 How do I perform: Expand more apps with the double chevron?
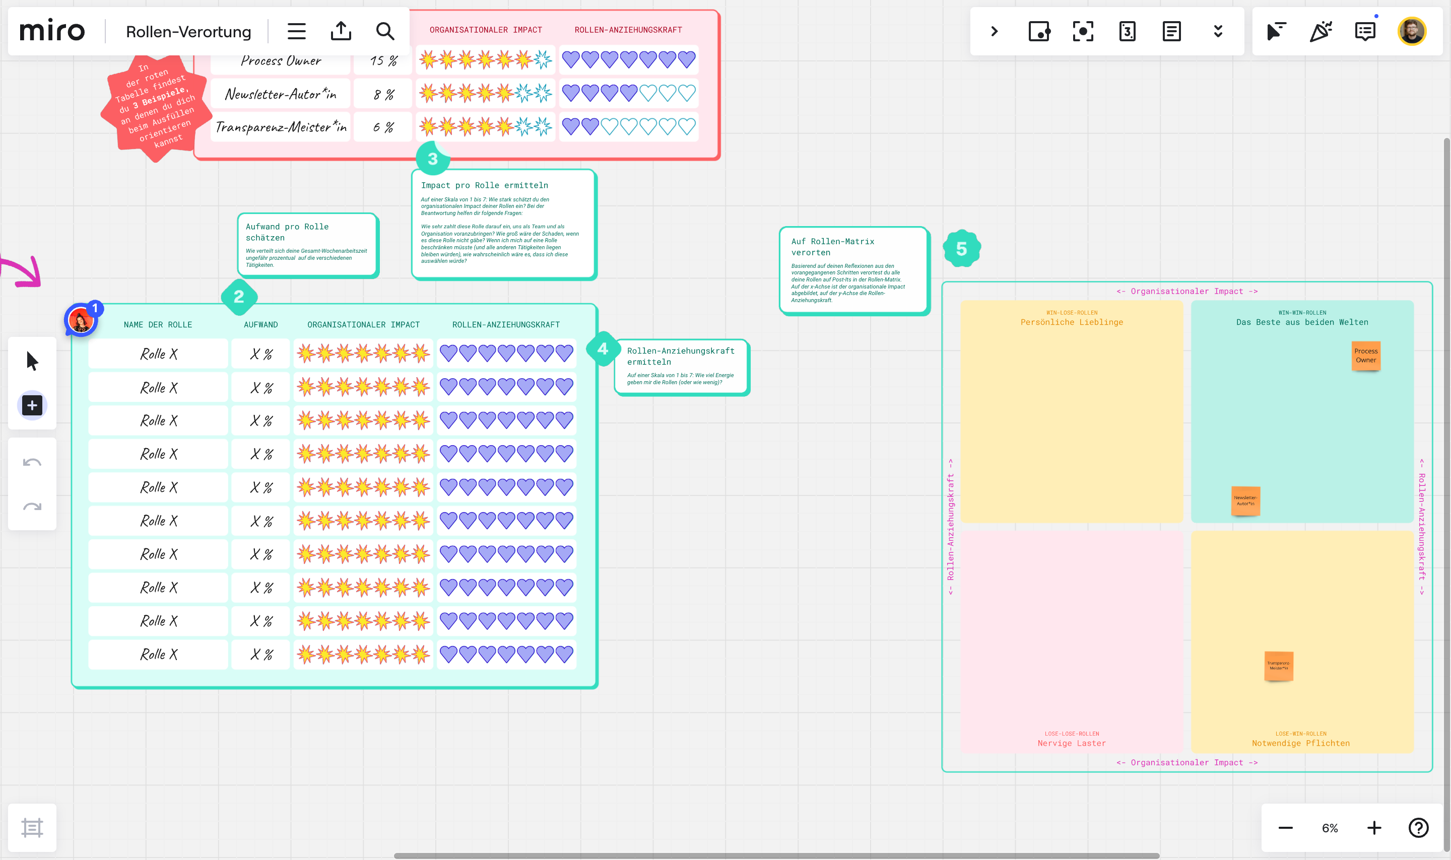(1218, 31)
